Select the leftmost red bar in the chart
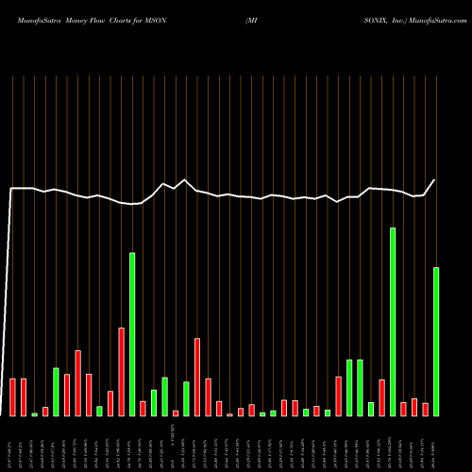This screenshot has height=472, width=472. click(x=12, y=397)
